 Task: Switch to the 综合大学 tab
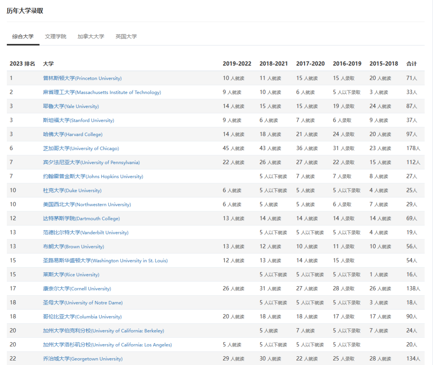(23, 36)
